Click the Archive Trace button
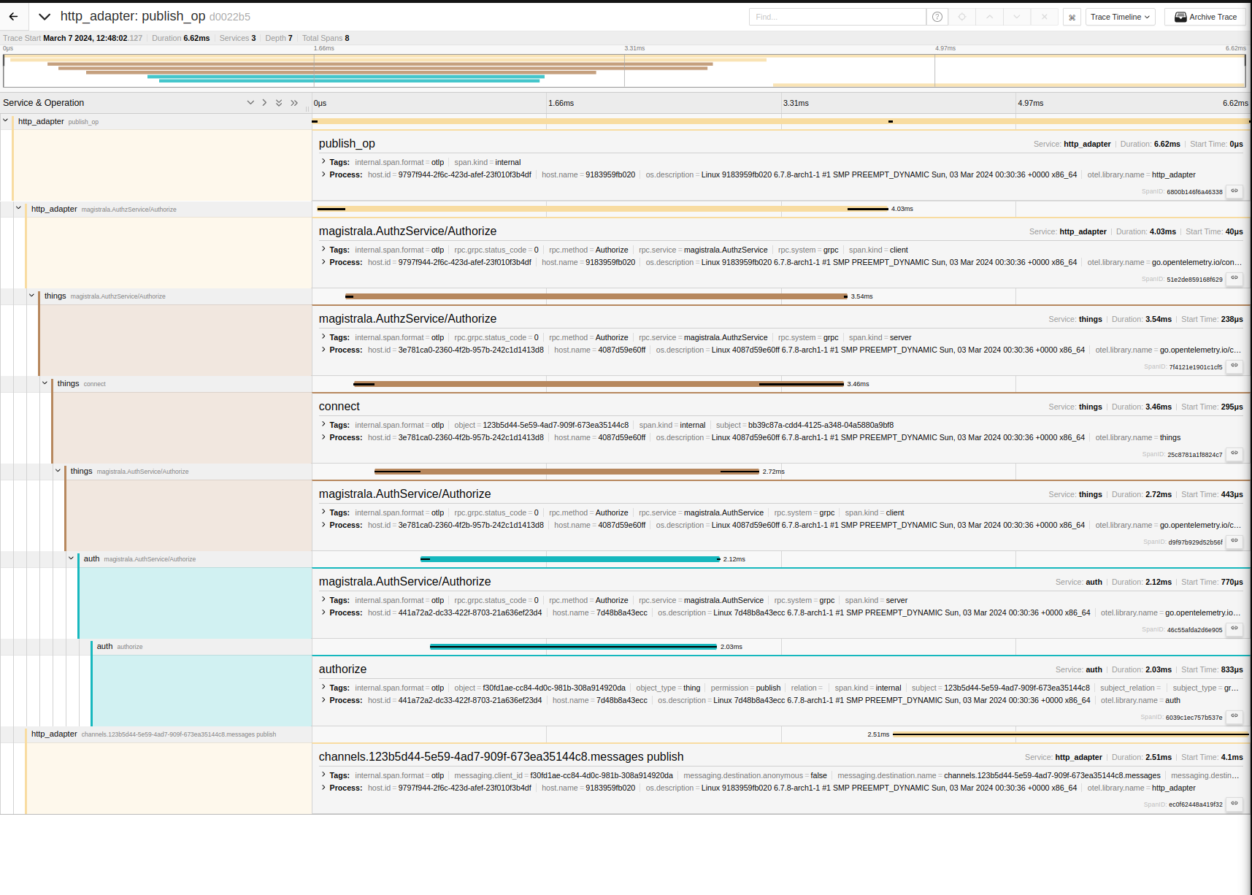 (x=1205, y=17)
